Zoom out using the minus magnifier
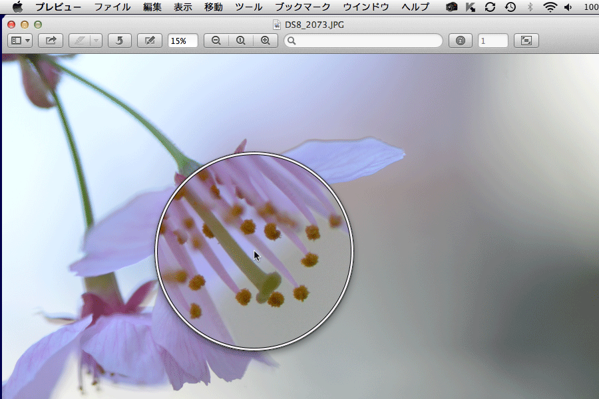599x399 pixels. pyautogui.click(x=216, y=41)
